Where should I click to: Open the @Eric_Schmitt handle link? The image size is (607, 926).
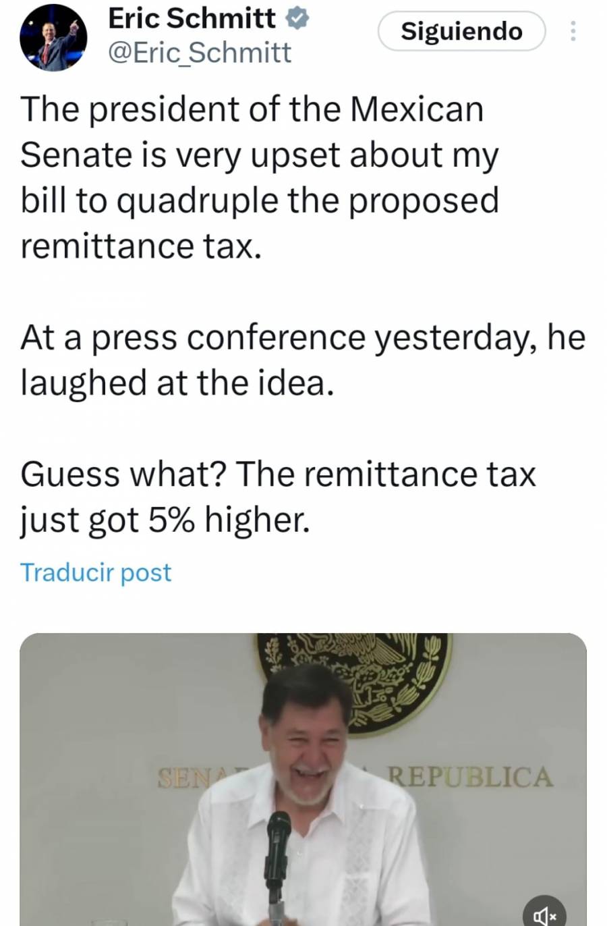tap(200, 53)
